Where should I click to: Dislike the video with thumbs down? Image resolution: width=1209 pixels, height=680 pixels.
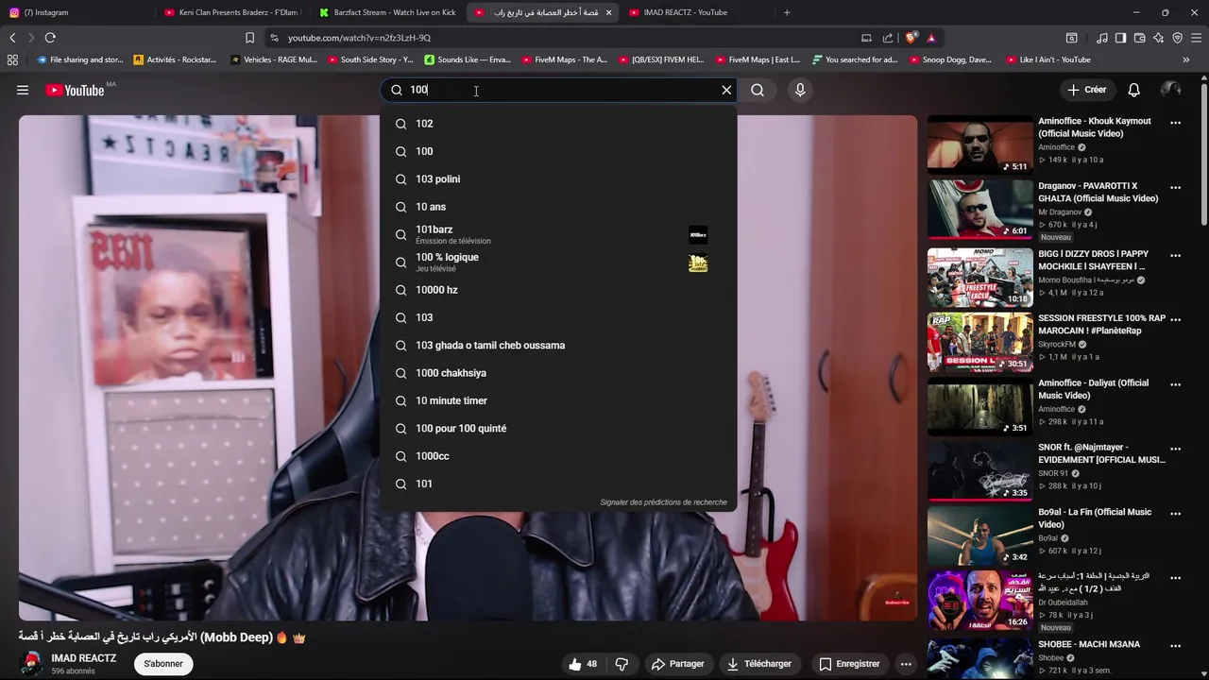pyautogui.click(x=622, y=664)
